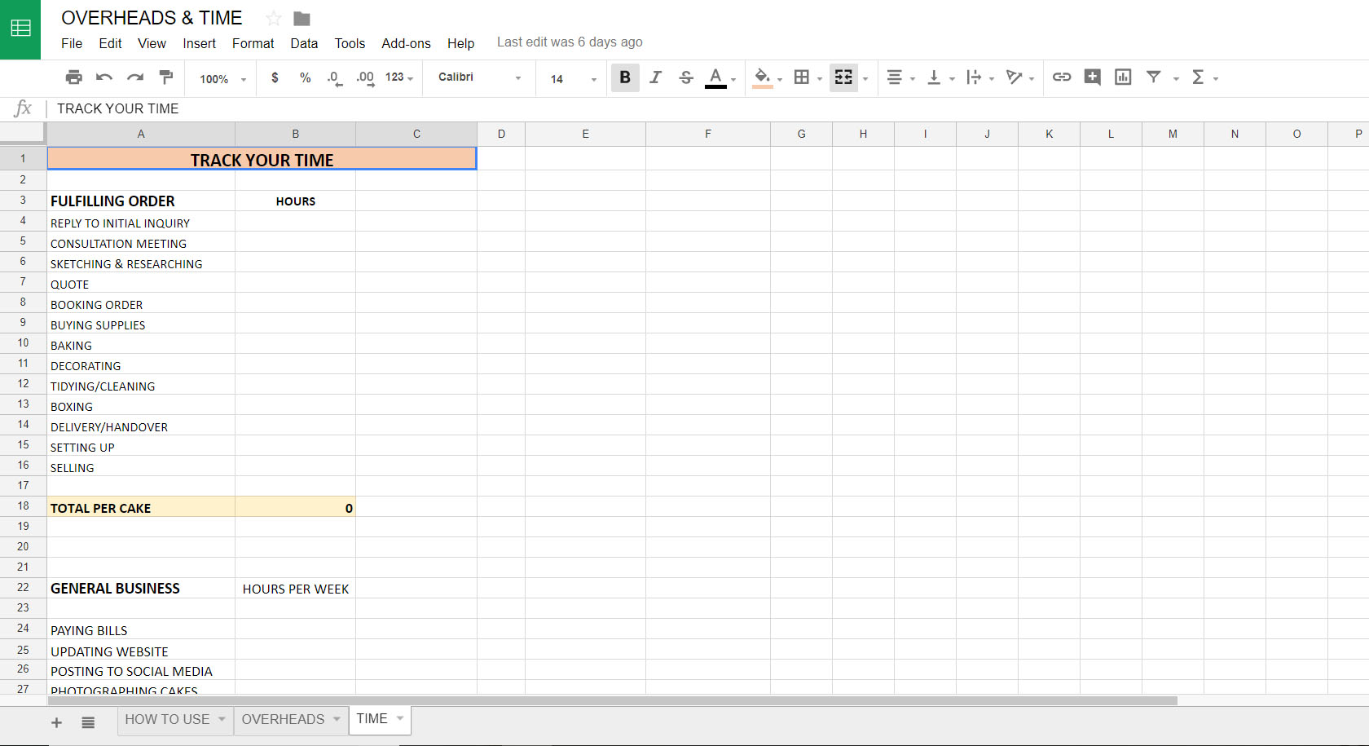
Task: Toggle Italic formatting
Action: point(655,77)
